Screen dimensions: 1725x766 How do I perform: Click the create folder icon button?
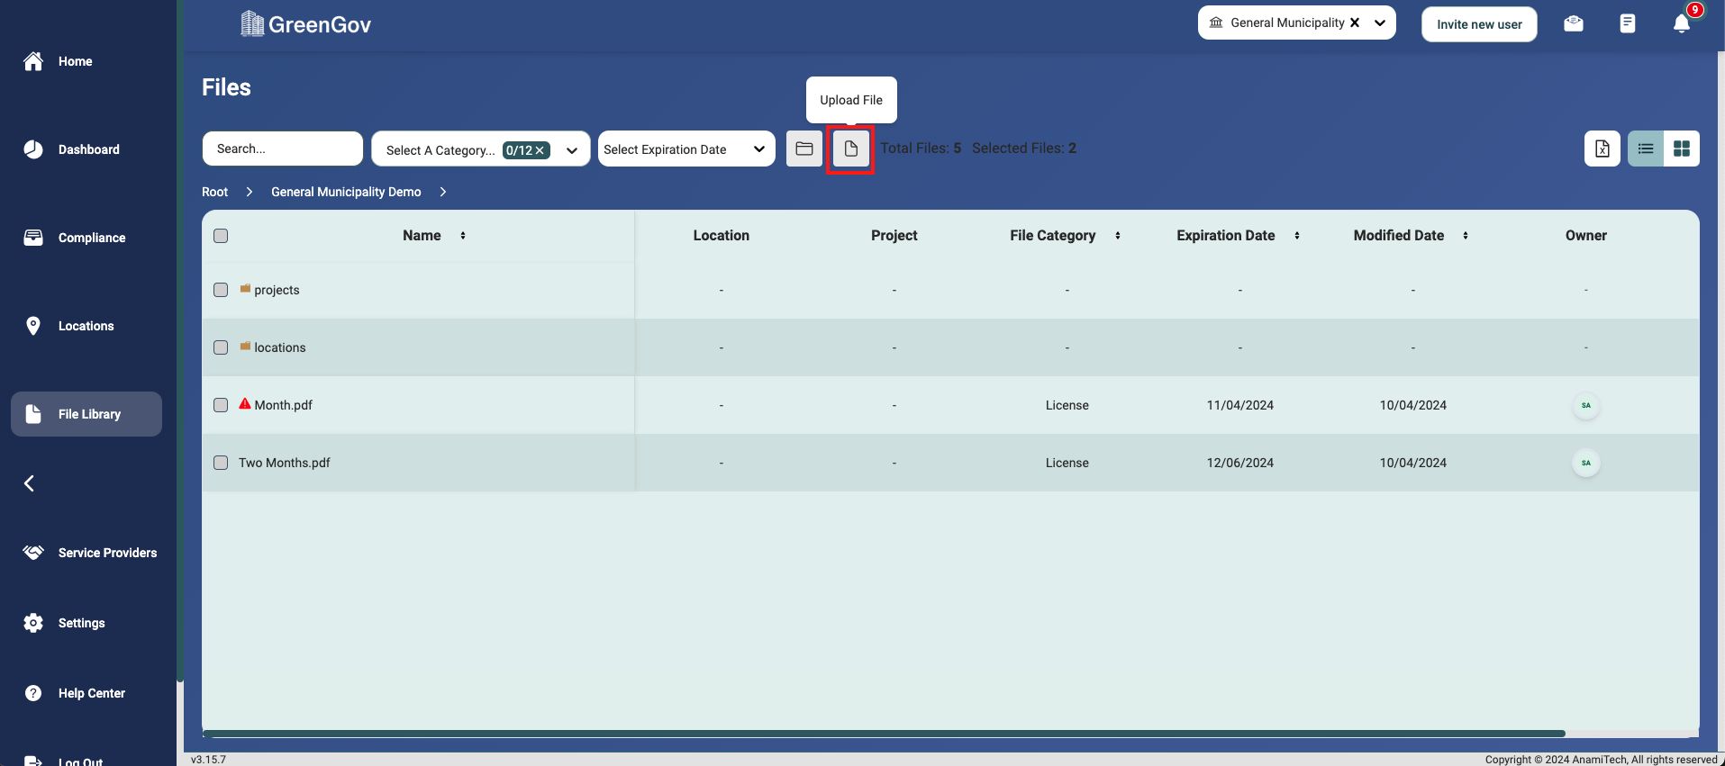[804, 149]
